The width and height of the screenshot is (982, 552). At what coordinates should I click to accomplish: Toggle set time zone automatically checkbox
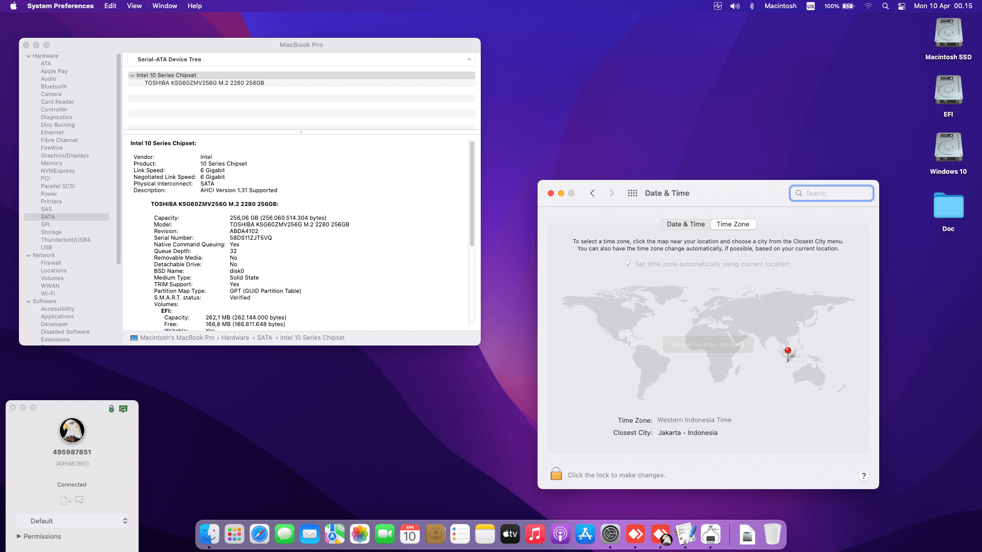tap(629, 264)
